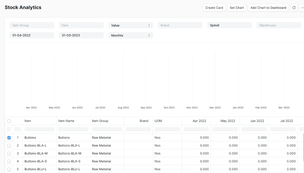Screen dimensions: 304x173
Task: Click the Item column search filter box
Action: 39,129
